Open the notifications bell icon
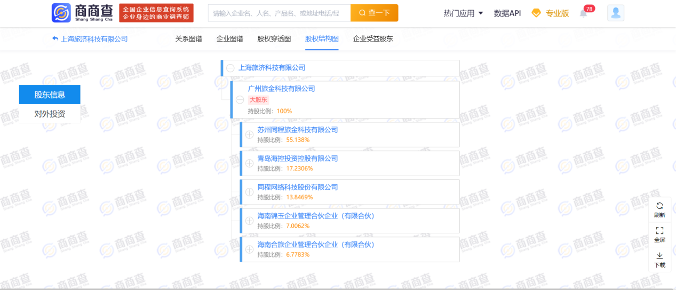This screenshot has width=676, height=290. 583,13
